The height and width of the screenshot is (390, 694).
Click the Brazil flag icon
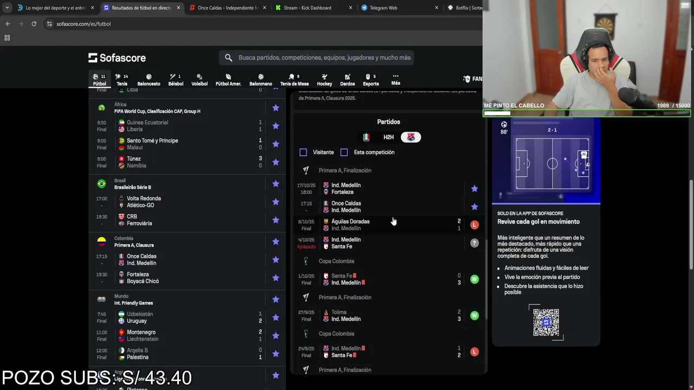[101, 184]
